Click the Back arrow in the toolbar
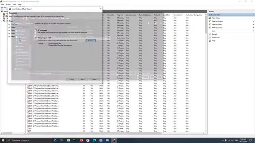Image resolution: width=255 pixels, height=143 pixels. click(2, 8)
